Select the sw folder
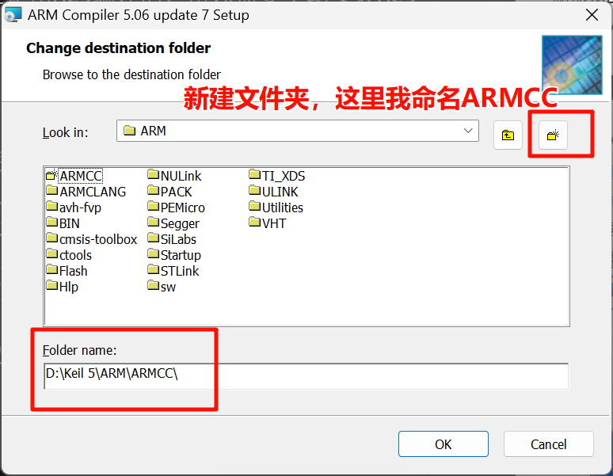 162,287
